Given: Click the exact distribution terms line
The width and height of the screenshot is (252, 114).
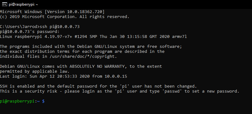Looking at the screenshot, I should [82, 52].
